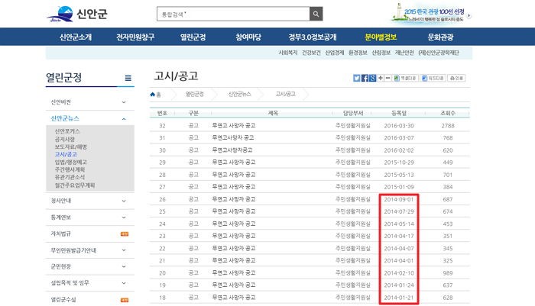This screenshot has width=535, height=306.
Task: Download list as Excel file
Action: 405,78
